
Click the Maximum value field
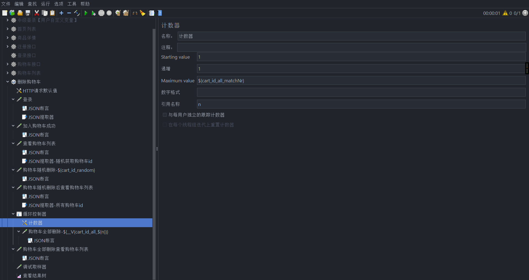(361, 81)
